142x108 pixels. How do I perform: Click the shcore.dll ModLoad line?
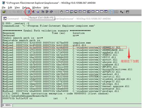click(x=60, y=62)
